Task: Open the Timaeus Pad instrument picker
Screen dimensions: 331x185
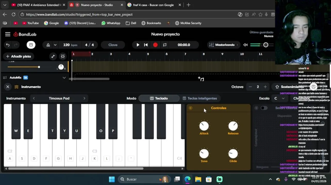Action: click(x=59, y=98)
